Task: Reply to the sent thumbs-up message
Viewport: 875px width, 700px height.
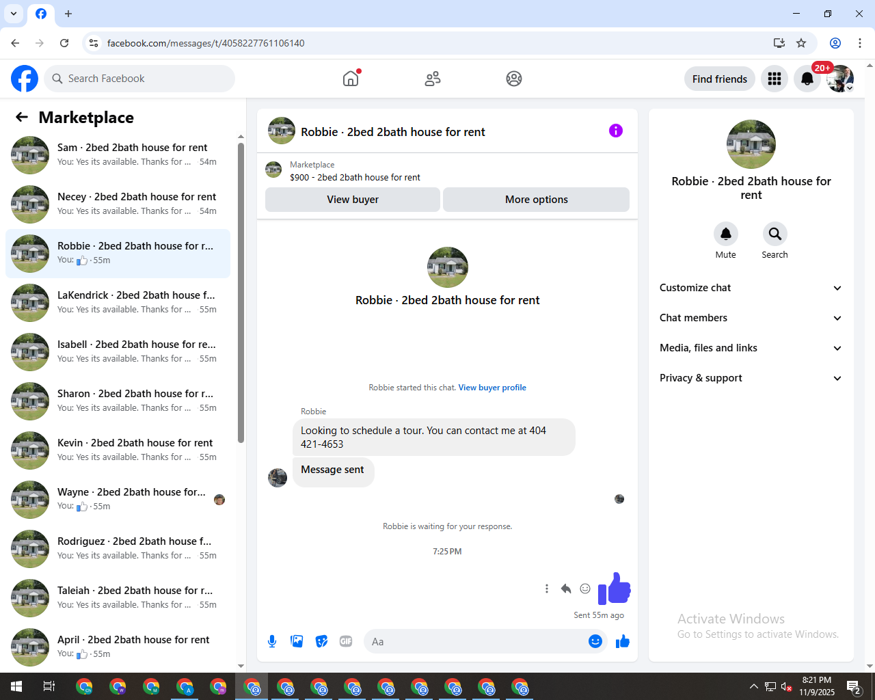Action: [566, 589]
